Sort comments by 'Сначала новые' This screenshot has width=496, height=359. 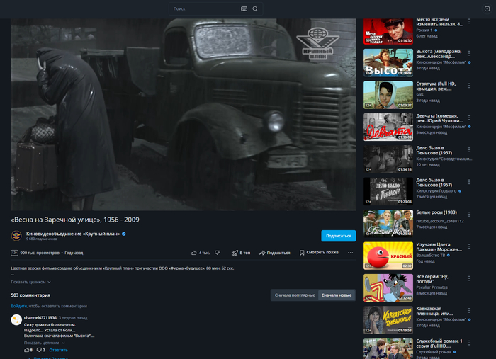click(x=337, y=295)
